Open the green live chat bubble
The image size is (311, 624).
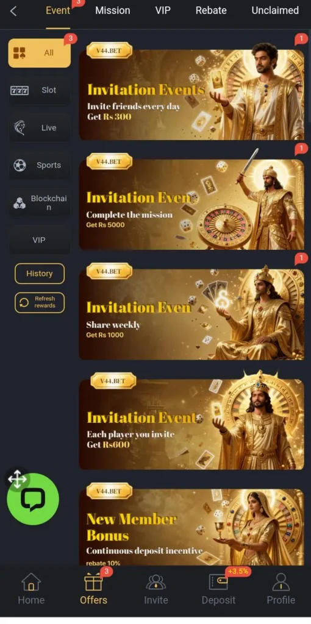pyautogui.click(x=33, y=499)
